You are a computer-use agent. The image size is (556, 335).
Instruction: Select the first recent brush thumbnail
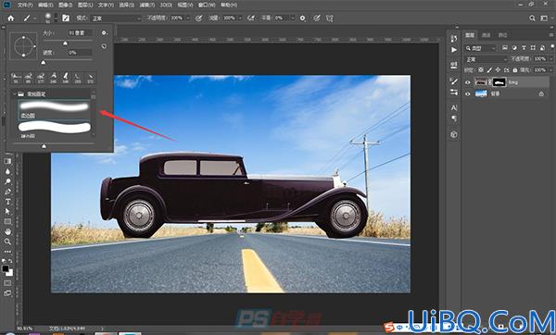tap(16, 78)
